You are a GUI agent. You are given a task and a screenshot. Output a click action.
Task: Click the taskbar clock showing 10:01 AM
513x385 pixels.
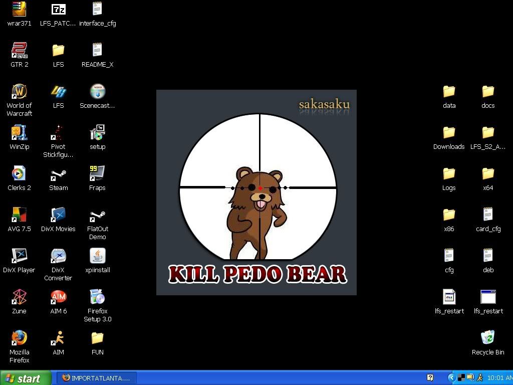tap(499, 378)
